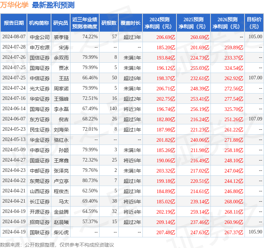Select the 机构简称 column header

(x=39, y=23)
